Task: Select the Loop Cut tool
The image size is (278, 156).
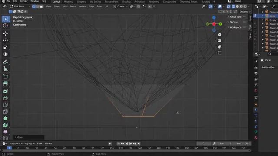Action: 6,105
